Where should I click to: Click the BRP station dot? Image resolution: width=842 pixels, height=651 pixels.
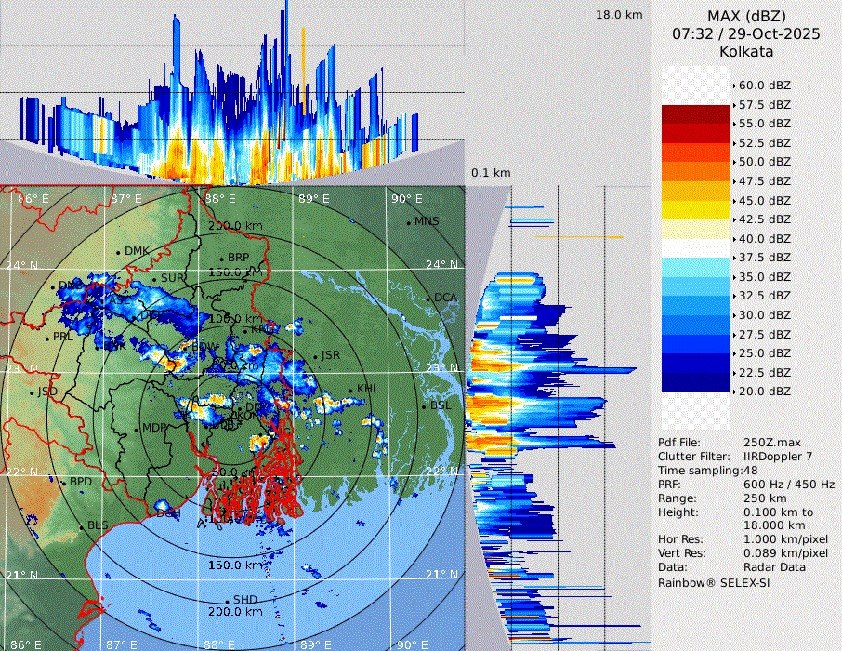[x=222, y=259]
